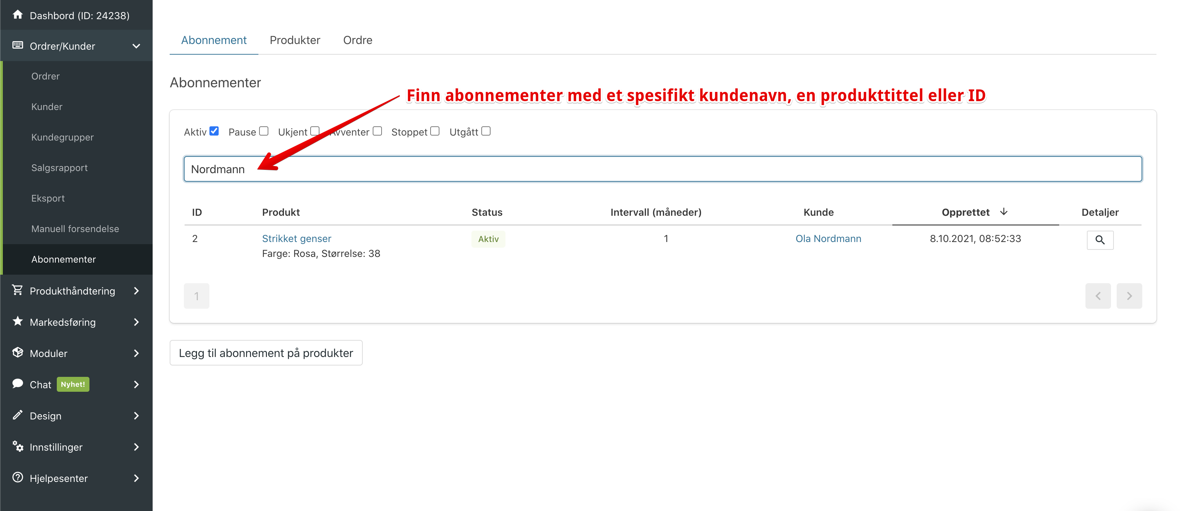Open the Ola Nordmann customer link
The height and width of the screenshot is (511, 1182).
pyautogui.click(x=828, y=238)
